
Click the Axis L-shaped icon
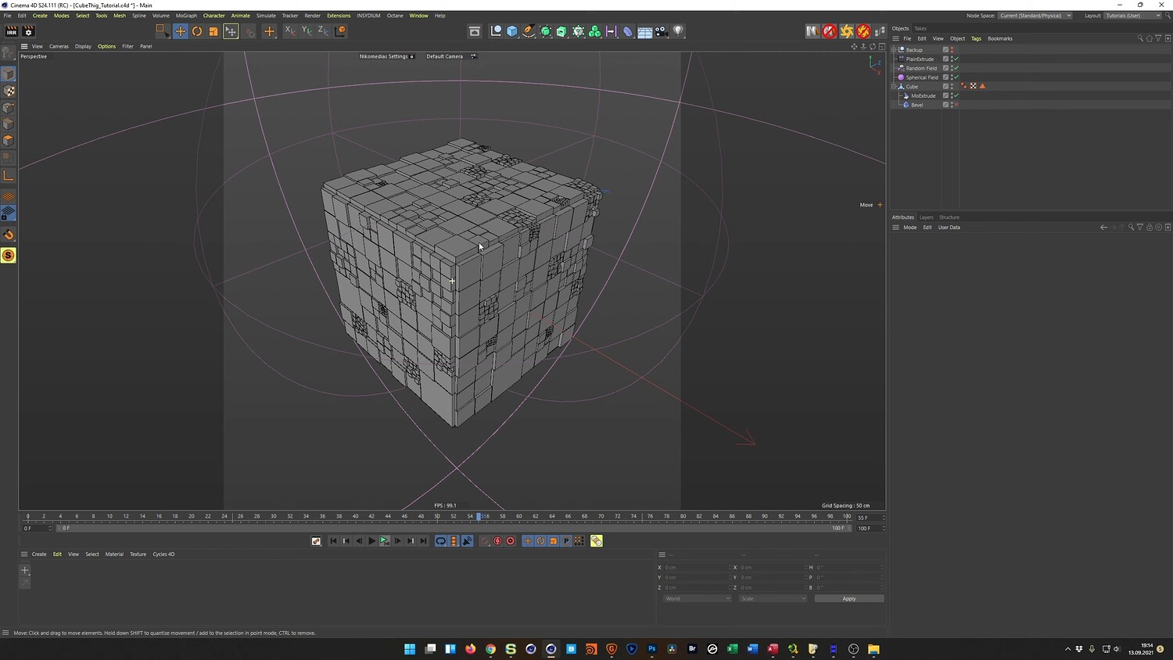pyautogui.click(x=9, y=176)
